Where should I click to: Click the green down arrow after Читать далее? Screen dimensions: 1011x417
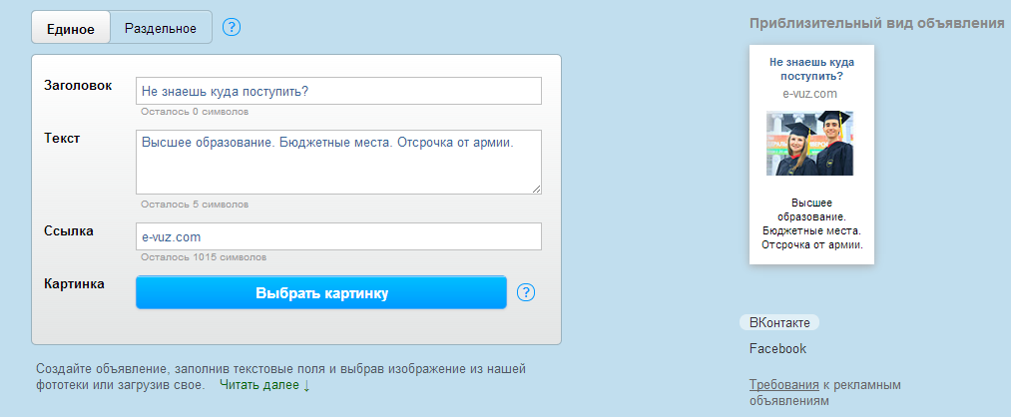[x=306, y=386]
